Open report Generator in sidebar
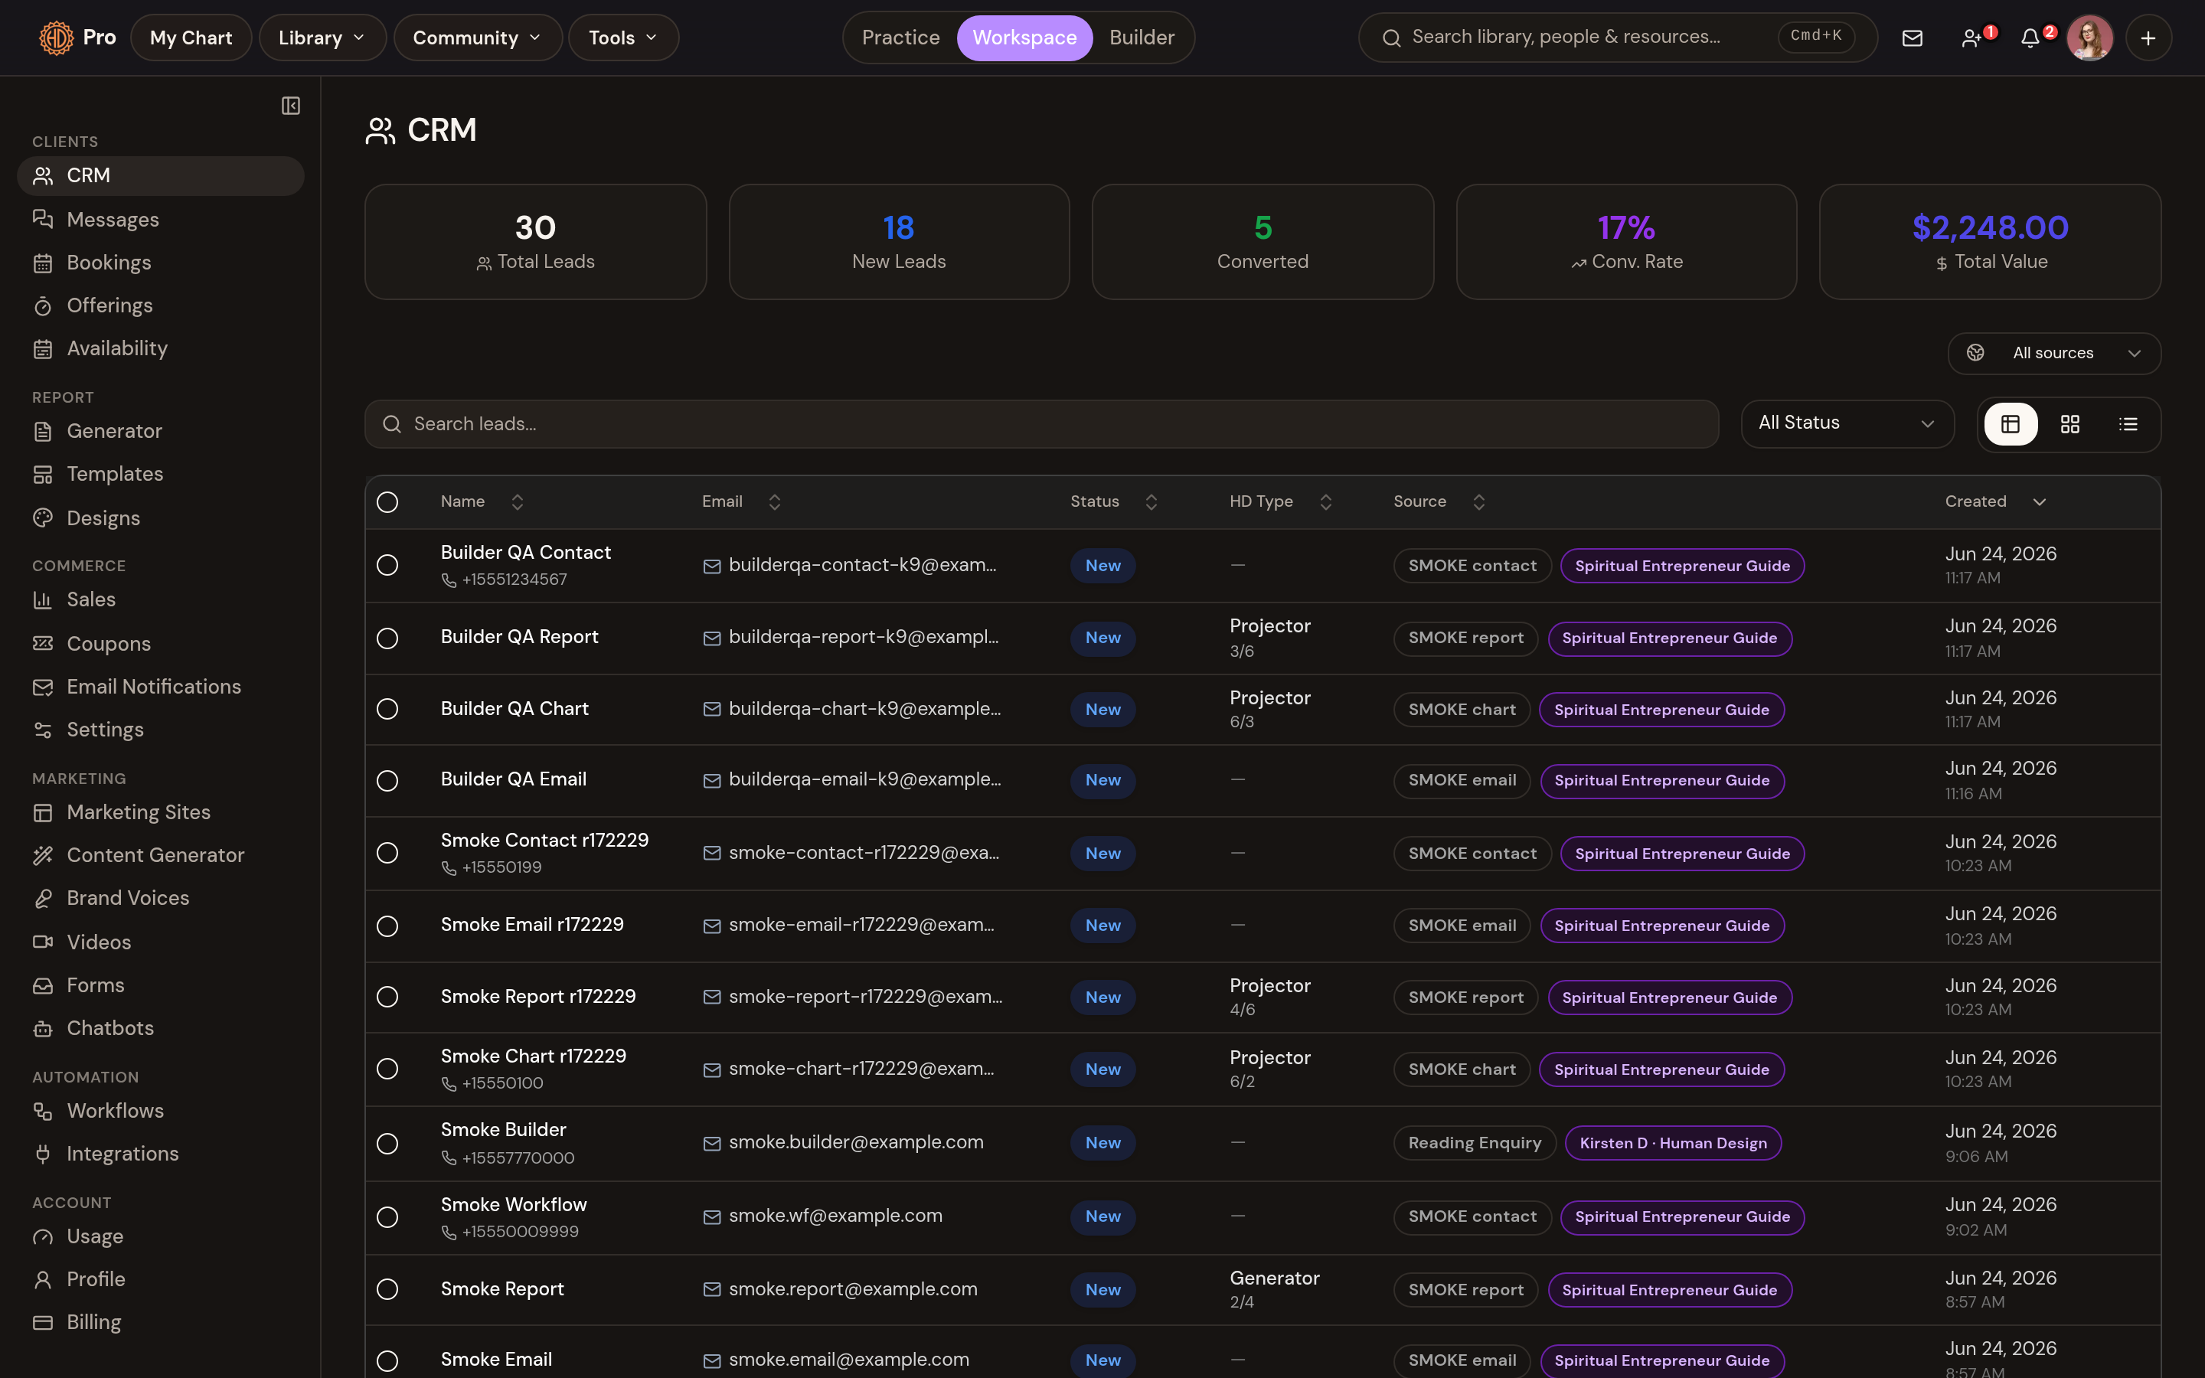2205x1378 pixels. tap(160, 431)
